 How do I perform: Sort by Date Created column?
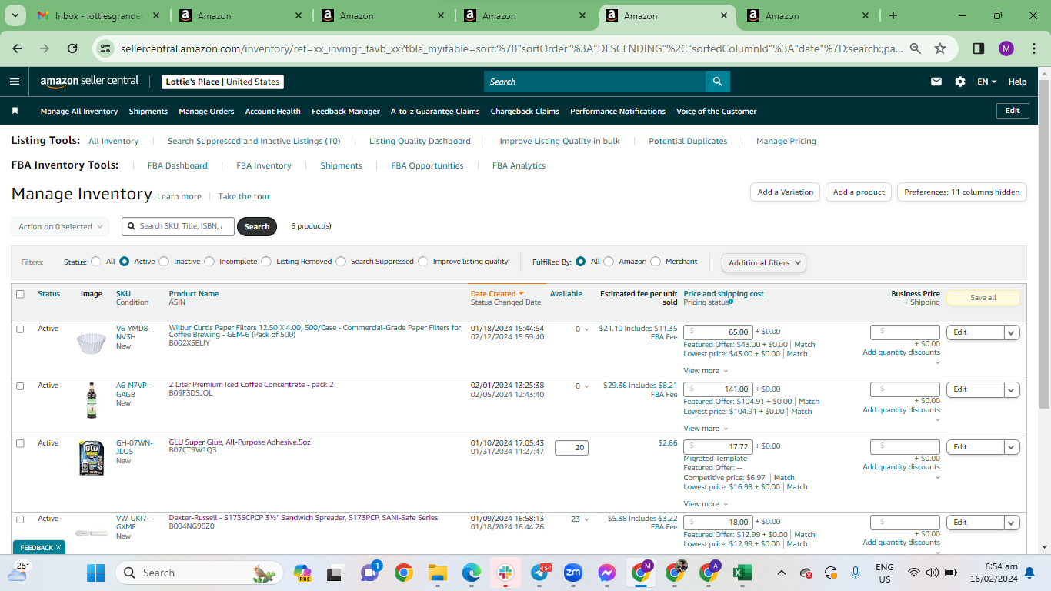(497, 294)
